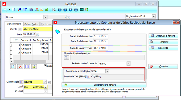Switch to the Página Principal tab

coord(14,24)
